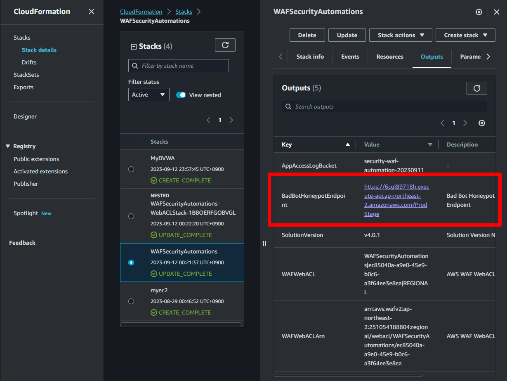Screen dimensions: 507x381
Task: Open Feedback in the sidebar
Action: tap(22, 243)
